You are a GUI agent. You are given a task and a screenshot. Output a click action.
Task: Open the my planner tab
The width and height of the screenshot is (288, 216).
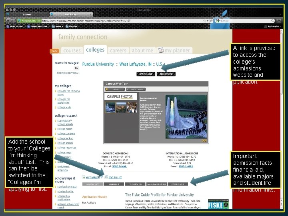[174, 50]
